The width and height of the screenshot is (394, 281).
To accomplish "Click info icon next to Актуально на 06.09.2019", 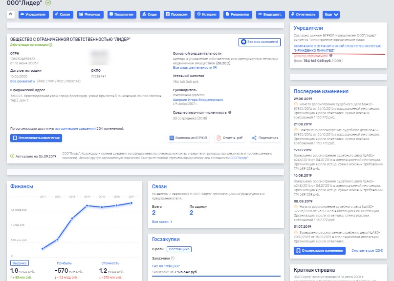I will pos(12,156).
